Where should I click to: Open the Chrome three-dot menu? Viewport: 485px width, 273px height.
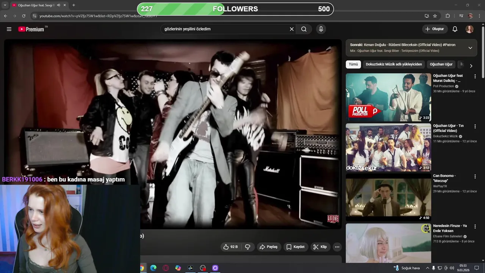(x=480, y=16)
